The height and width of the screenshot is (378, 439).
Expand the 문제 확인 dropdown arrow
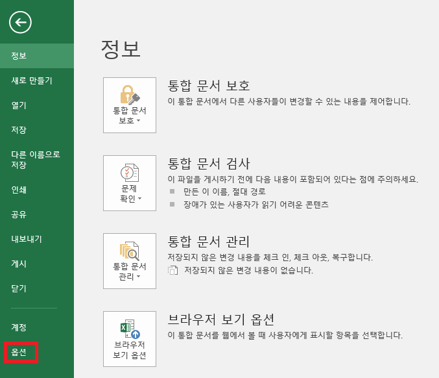pyautogui.click(x=139, y=198)
